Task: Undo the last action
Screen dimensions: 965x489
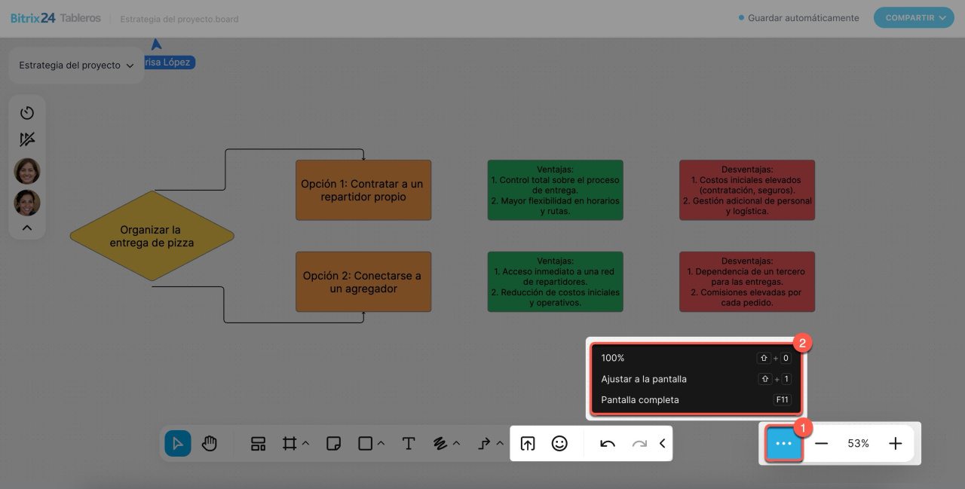Action: pos(608,444)
